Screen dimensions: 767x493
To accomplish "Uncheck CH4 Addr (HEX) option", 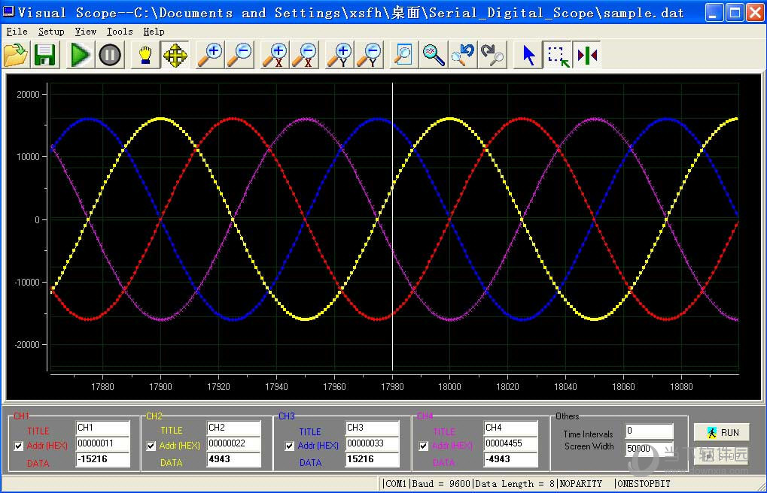I will coord(425,445).
